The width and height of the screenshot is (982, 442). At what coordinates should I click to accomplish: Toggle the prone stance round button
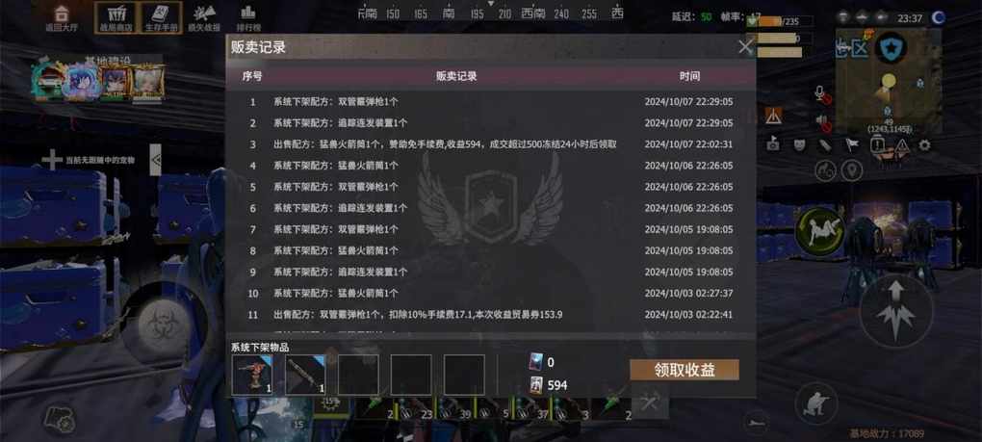tap(820, 230)
